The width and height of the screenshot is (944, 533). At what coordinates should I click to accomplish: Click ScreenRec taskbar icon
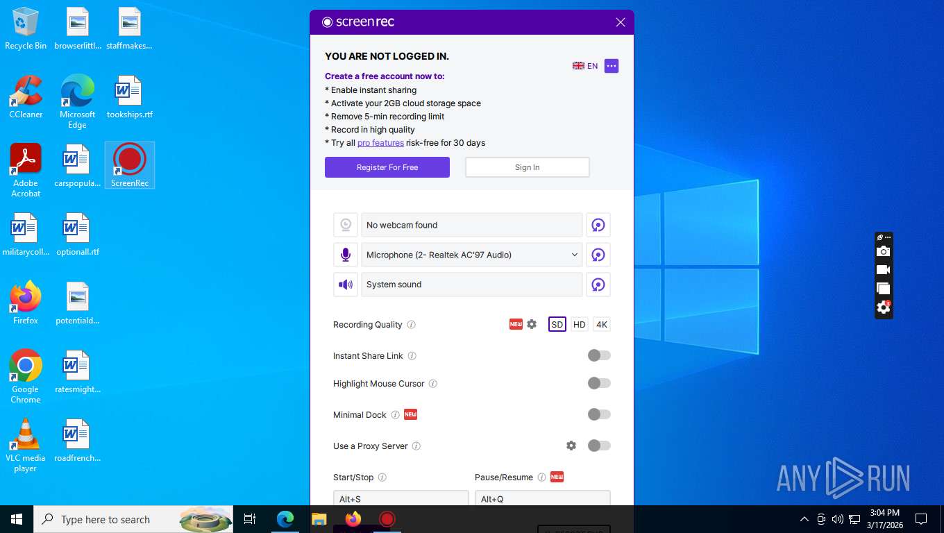[x=387, y=519]
